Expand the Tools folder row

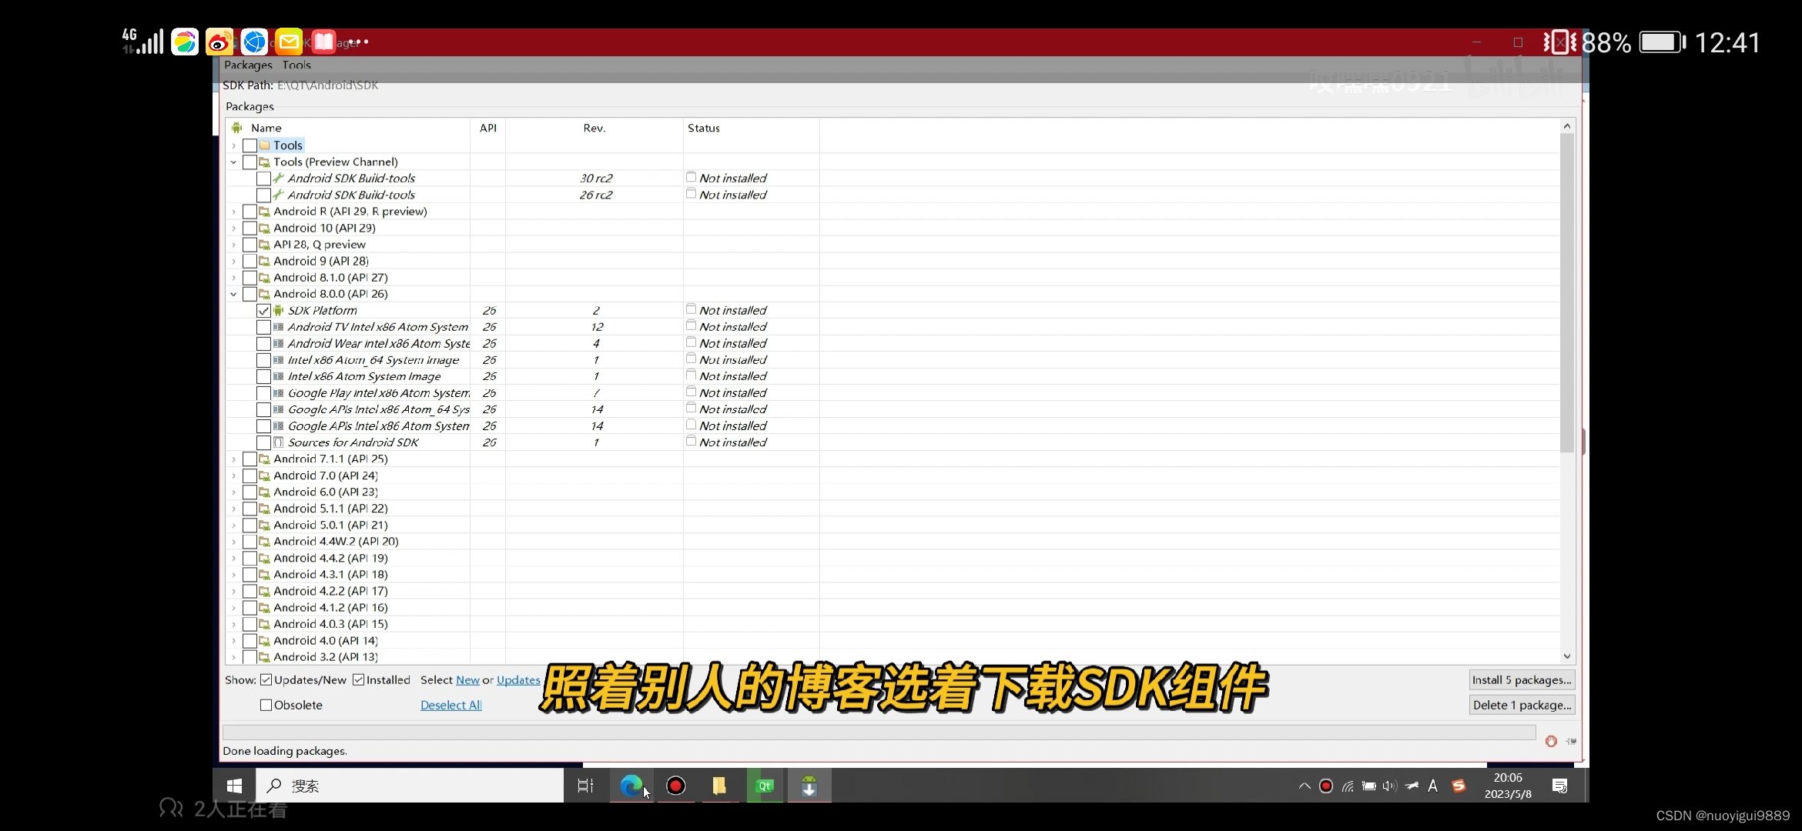234,145
